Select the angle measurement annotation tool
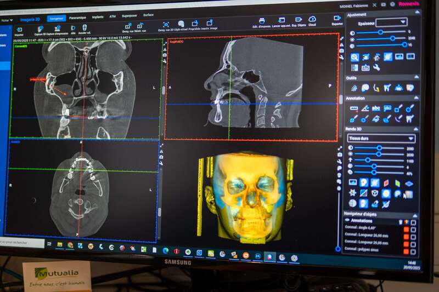Screen dimensions: 439x292 pyautogui.click(x=365, y=108)
